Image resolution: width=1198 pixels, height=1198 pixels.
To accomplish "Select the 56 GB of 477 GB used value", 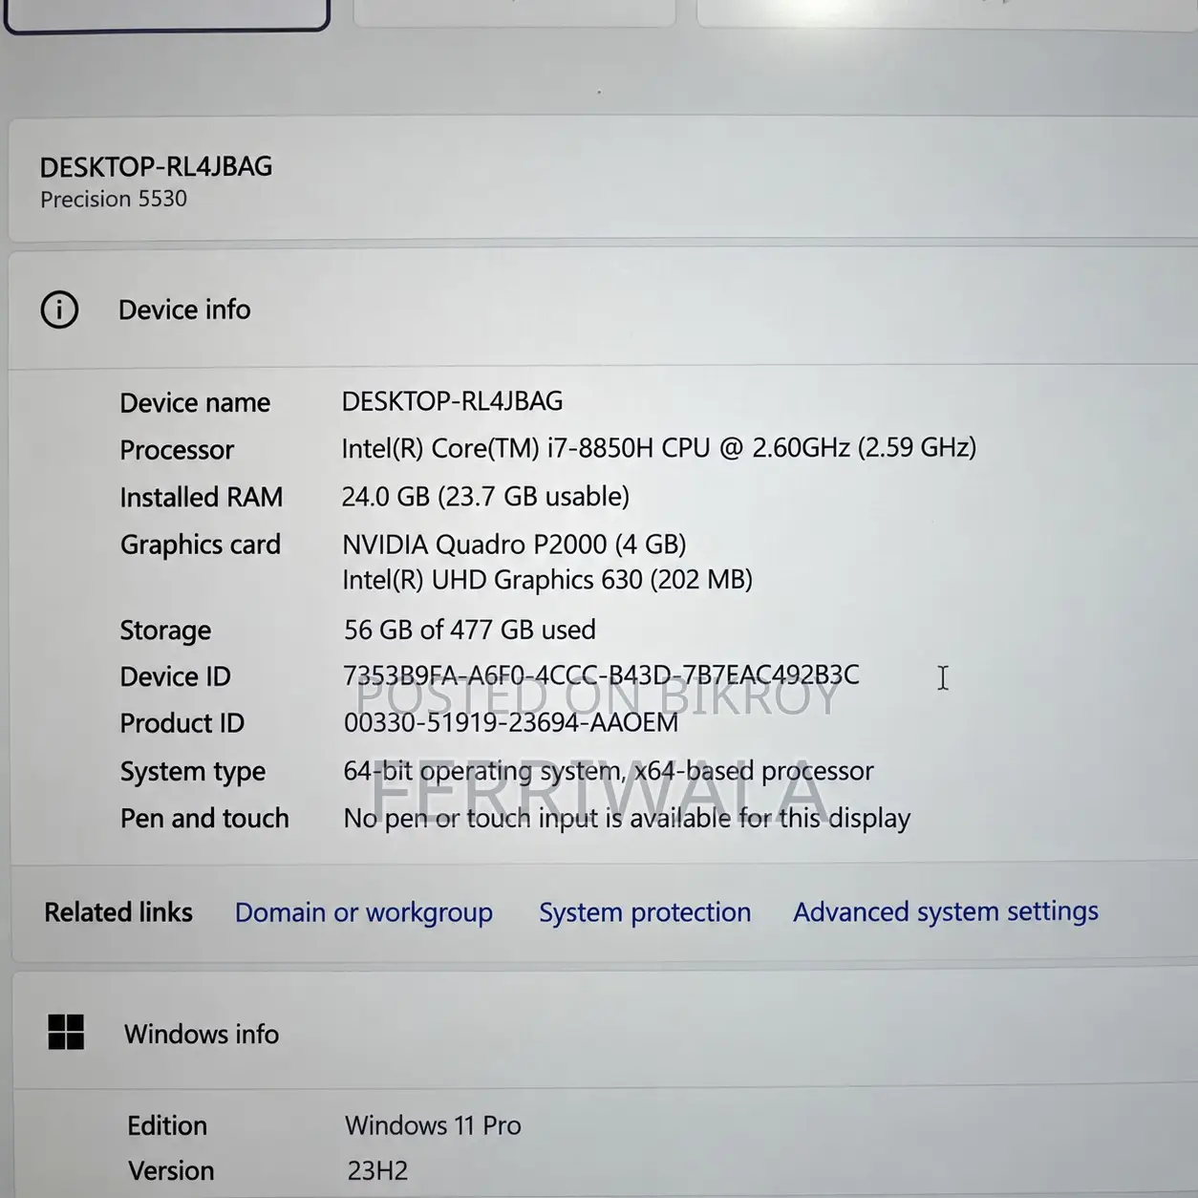I will (x=469, y=630).
